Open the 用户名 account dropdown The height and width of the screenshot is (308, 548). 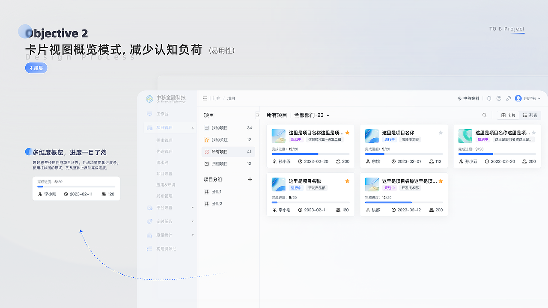coord(532,98)
